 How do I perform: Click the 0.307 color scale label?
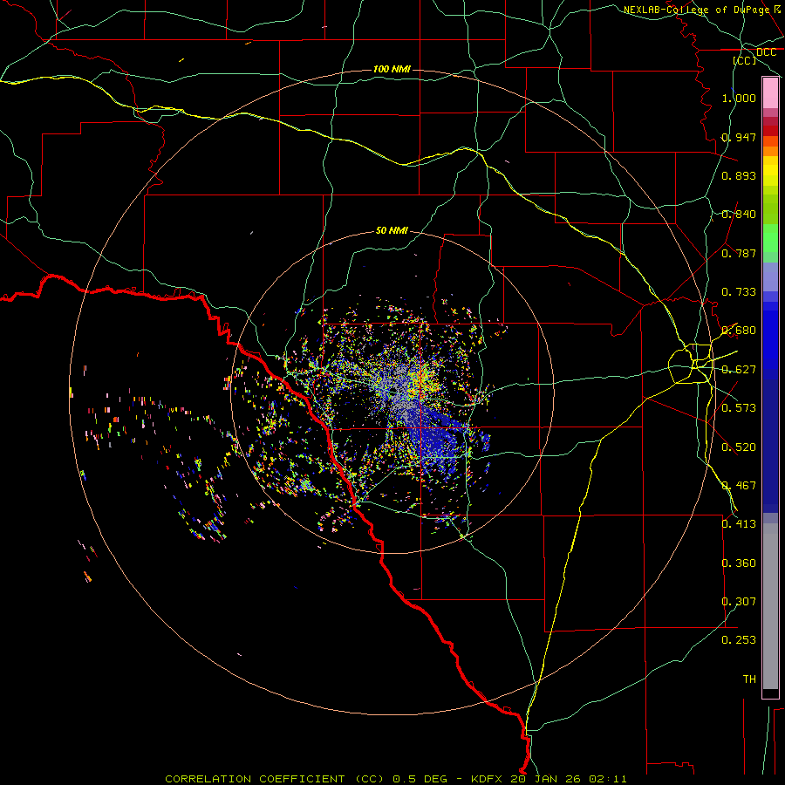(739, 602)
